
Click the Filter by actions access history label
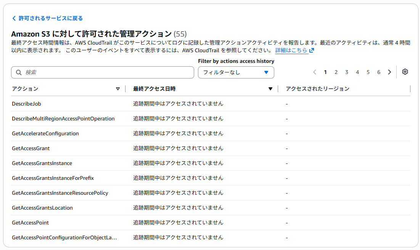236,61
